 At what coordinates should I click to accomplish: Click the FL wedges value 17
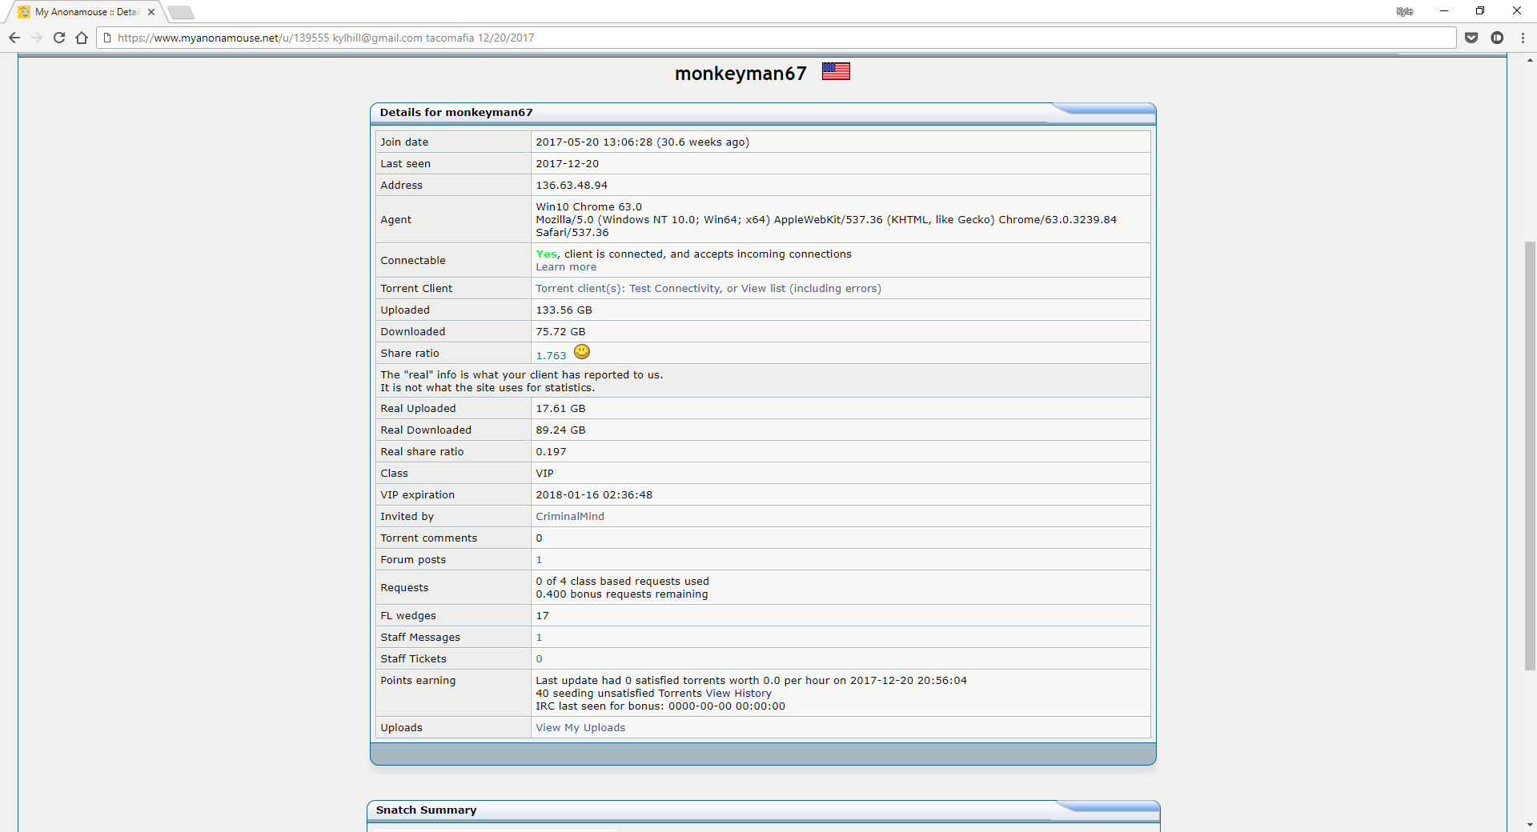pyautogui.click(x=542, y=616)
